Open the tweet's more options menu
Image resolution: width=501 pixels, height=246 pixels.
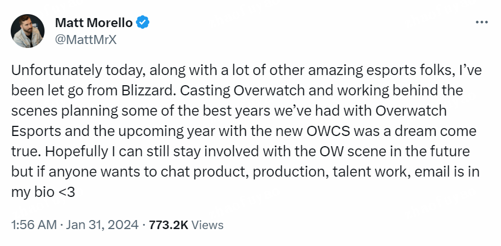[x=481, y=23]
